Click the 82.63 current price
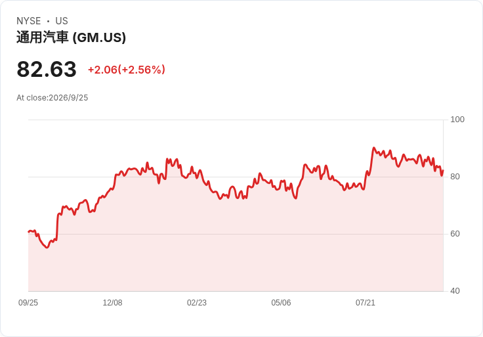 [x=47, y=69]
